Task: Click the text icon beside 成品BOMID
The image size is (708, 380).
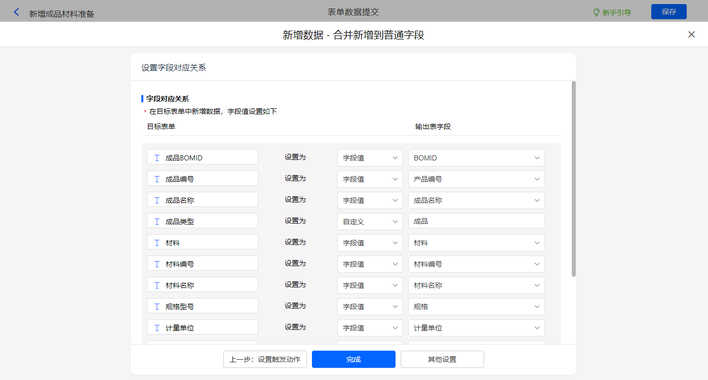Action: click(x=157, y=158)
